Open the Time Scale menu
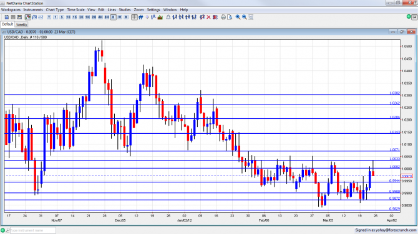The image size is (418, 234). coord(75,10)
